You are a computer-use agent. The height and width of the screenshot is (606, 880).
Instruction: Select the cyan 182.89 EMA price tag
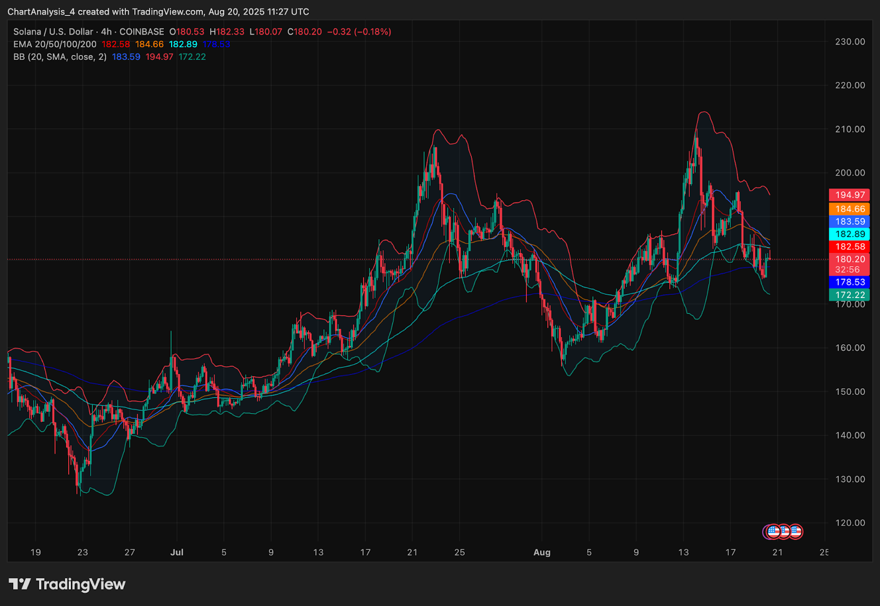pyautogui.click(x=849, y=234)
